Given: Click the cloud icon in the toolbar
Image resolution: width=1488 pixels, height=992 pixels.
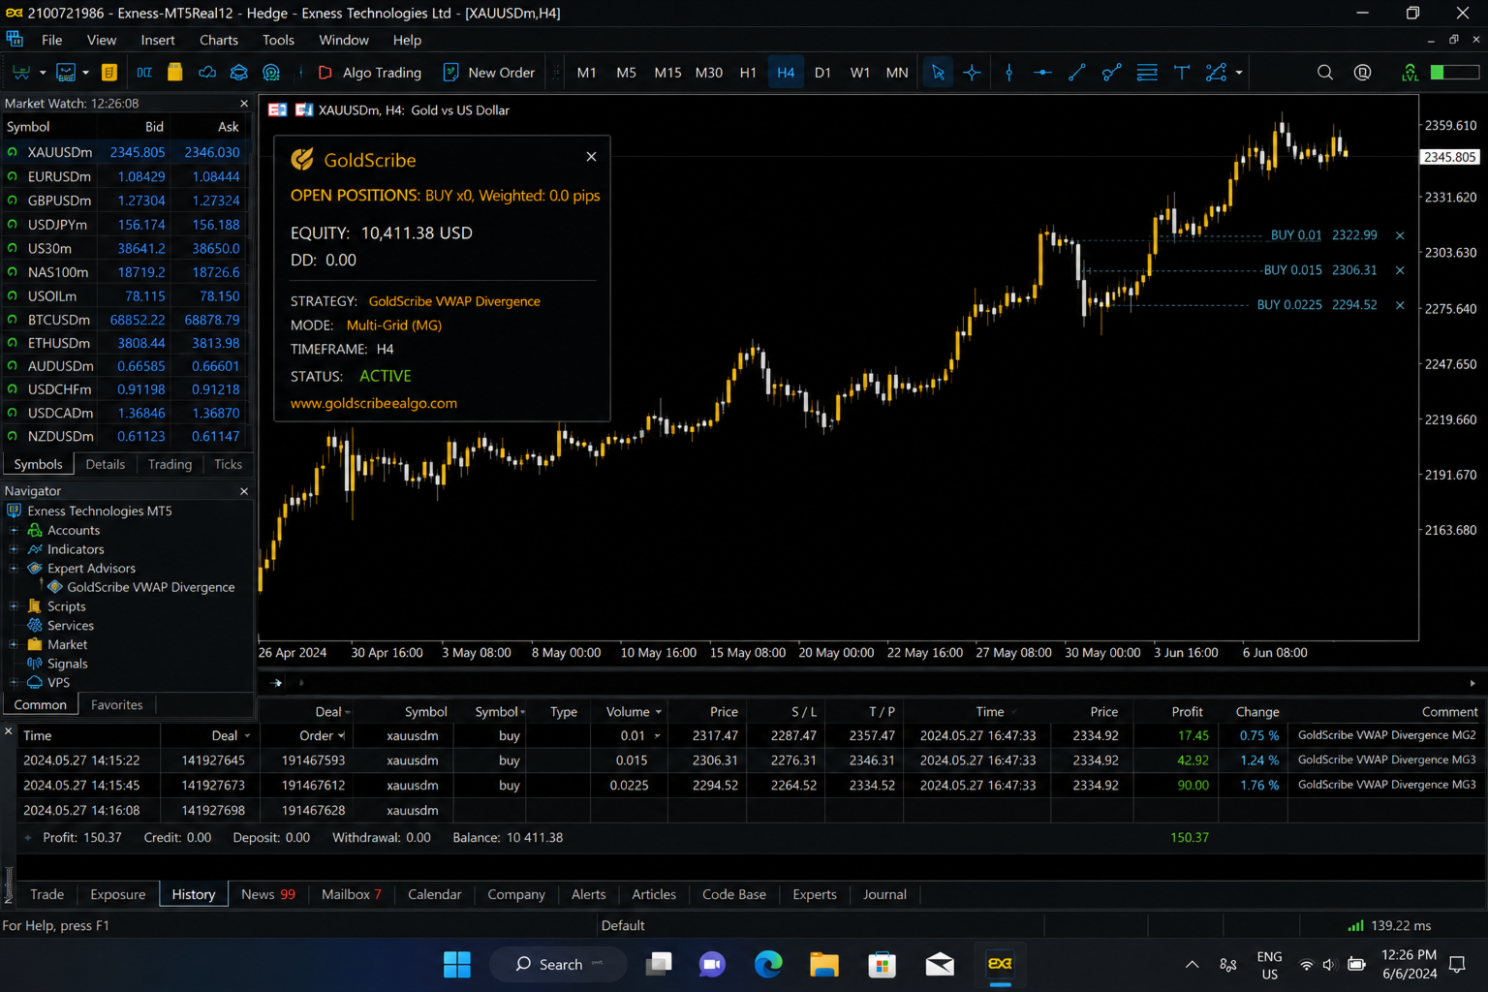Looking at the screenshot, I should [x=206, y=73].
